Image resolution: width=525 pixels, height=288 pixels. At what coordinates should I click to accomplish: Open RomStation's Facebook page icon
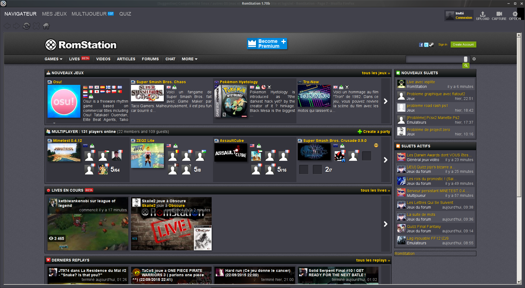pyautogui.click(x=421, y=45)
